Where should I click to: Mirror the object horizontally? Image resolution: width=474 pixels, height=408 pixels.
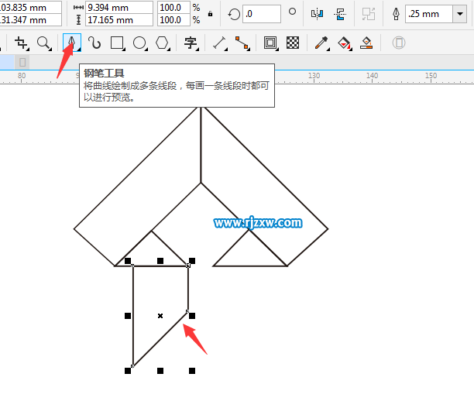[x=317, y=14]
